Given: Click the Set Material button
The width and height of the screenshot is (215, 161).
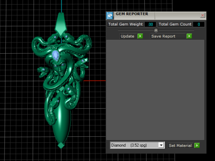Looking at the screenshot, I should [x=181, y=145].
